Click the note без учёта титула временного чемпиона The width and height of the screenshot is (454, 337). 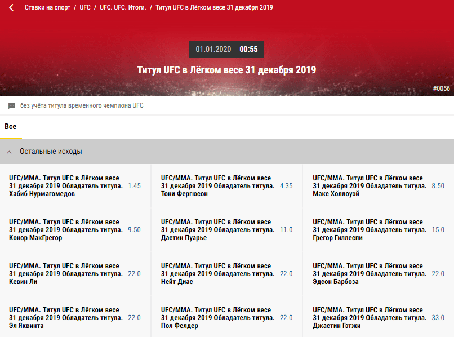82,105
